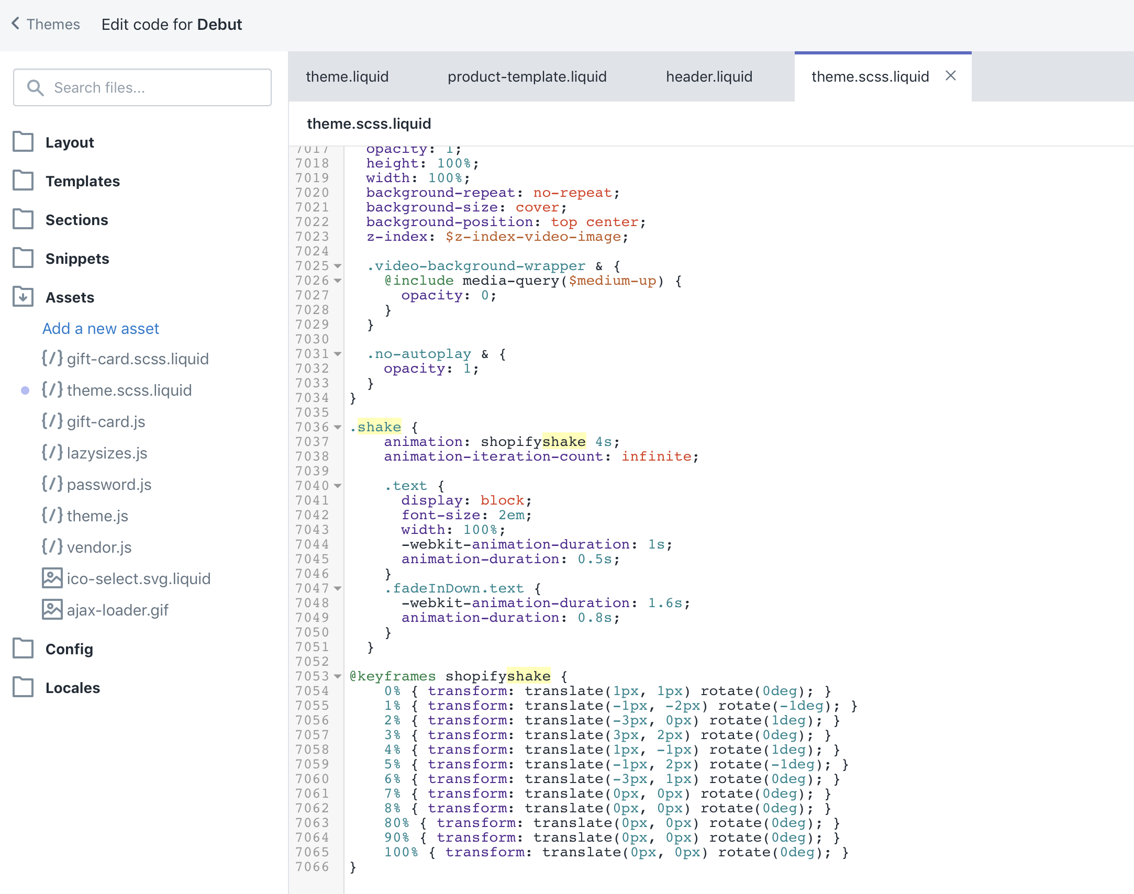
Task: Expand the Snippets folder
Action: (77, 259)
